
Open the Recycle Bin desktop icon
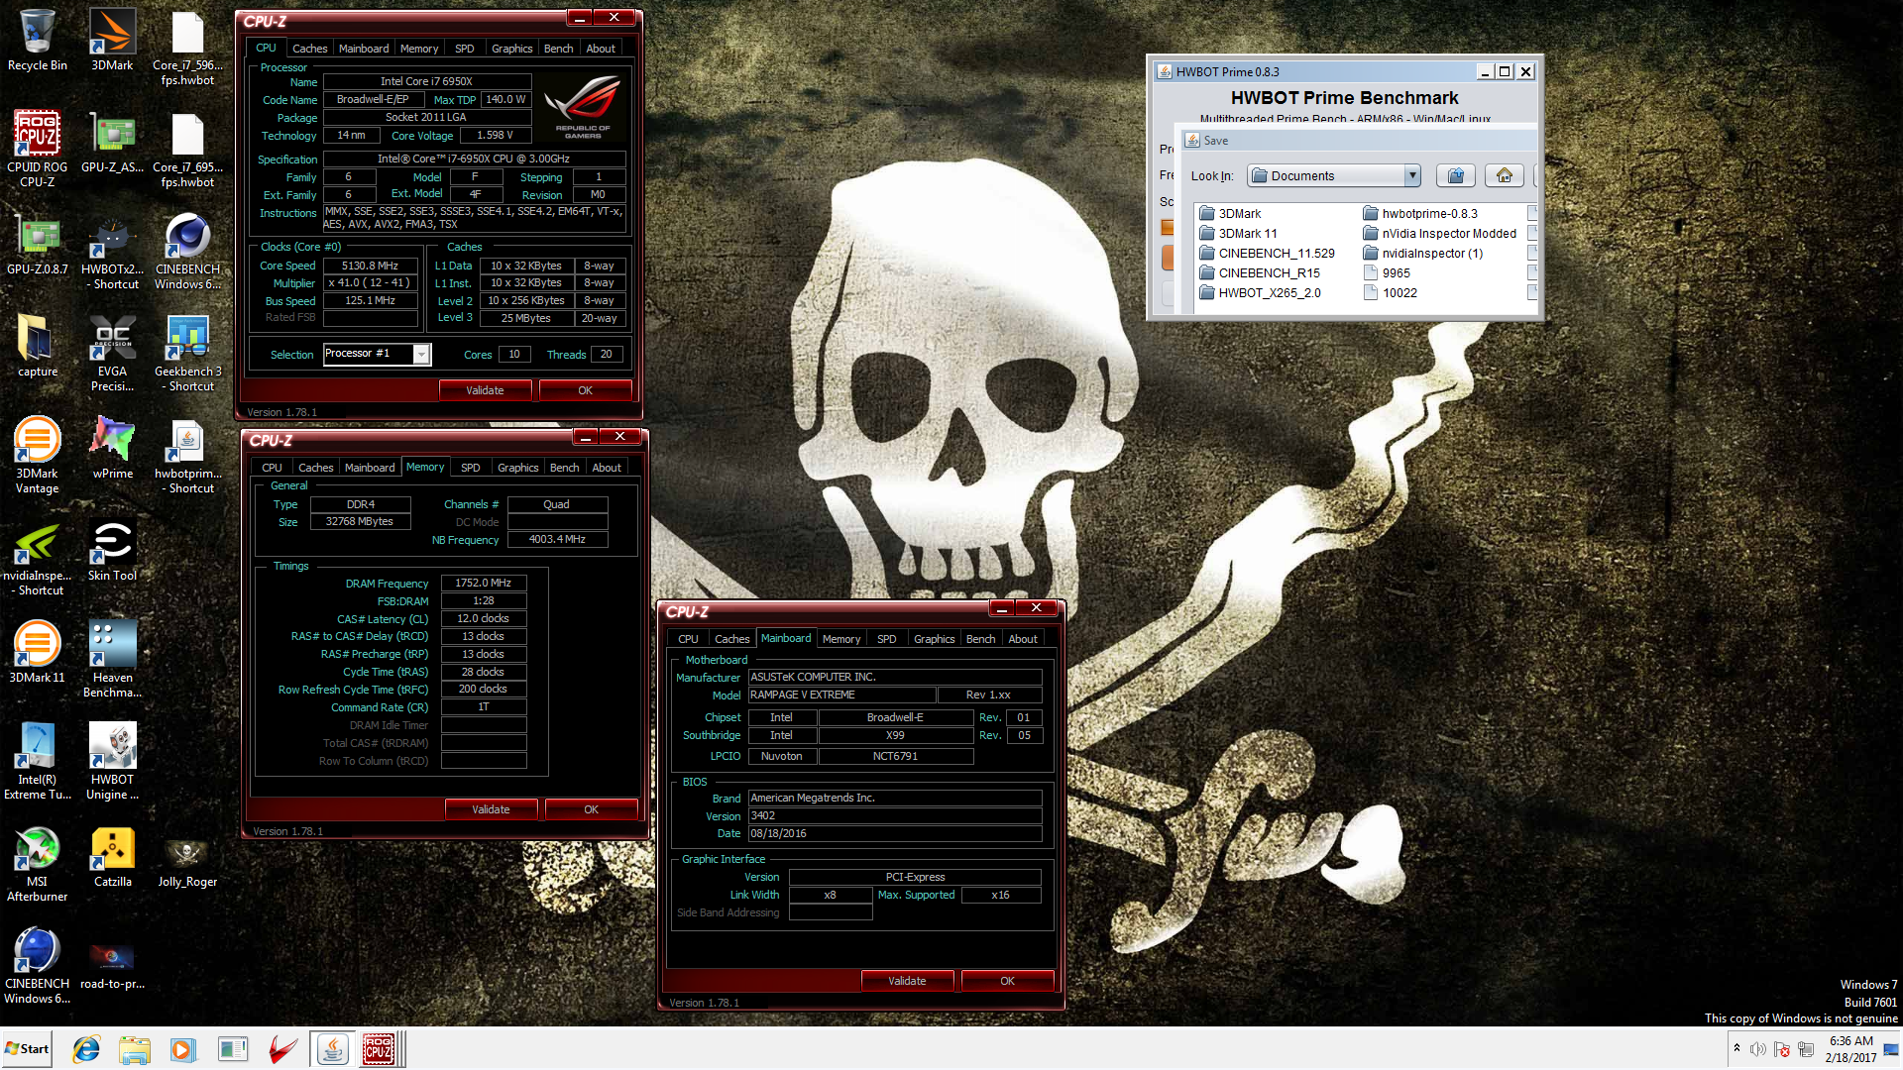tap(38, 41)
